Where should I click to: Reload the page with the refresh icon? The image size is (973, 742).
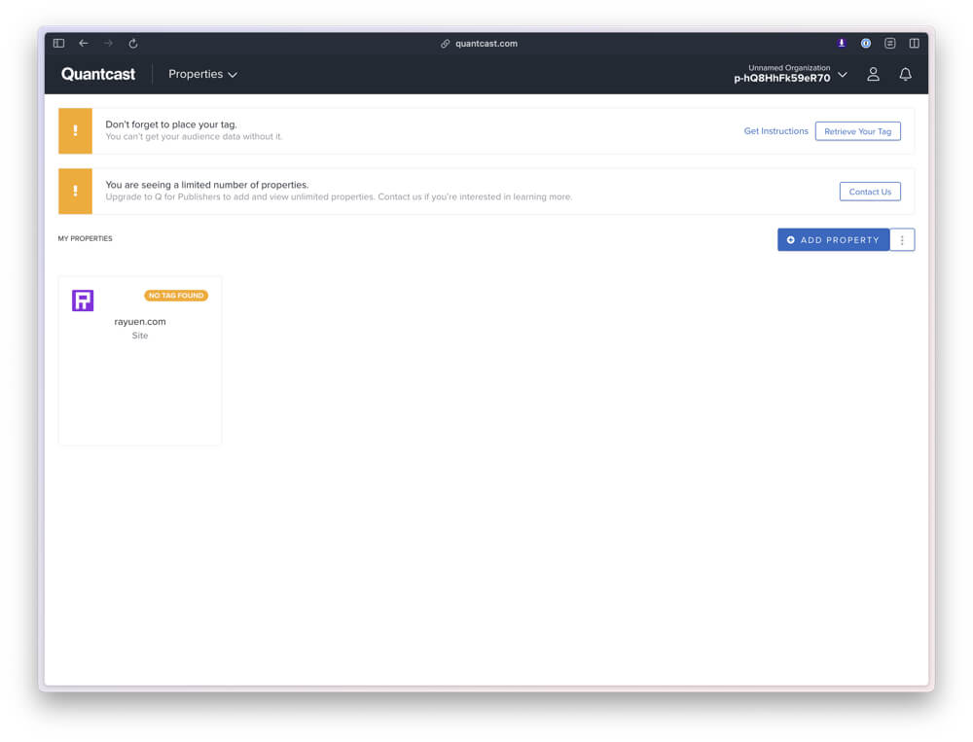tap(132, 43)
